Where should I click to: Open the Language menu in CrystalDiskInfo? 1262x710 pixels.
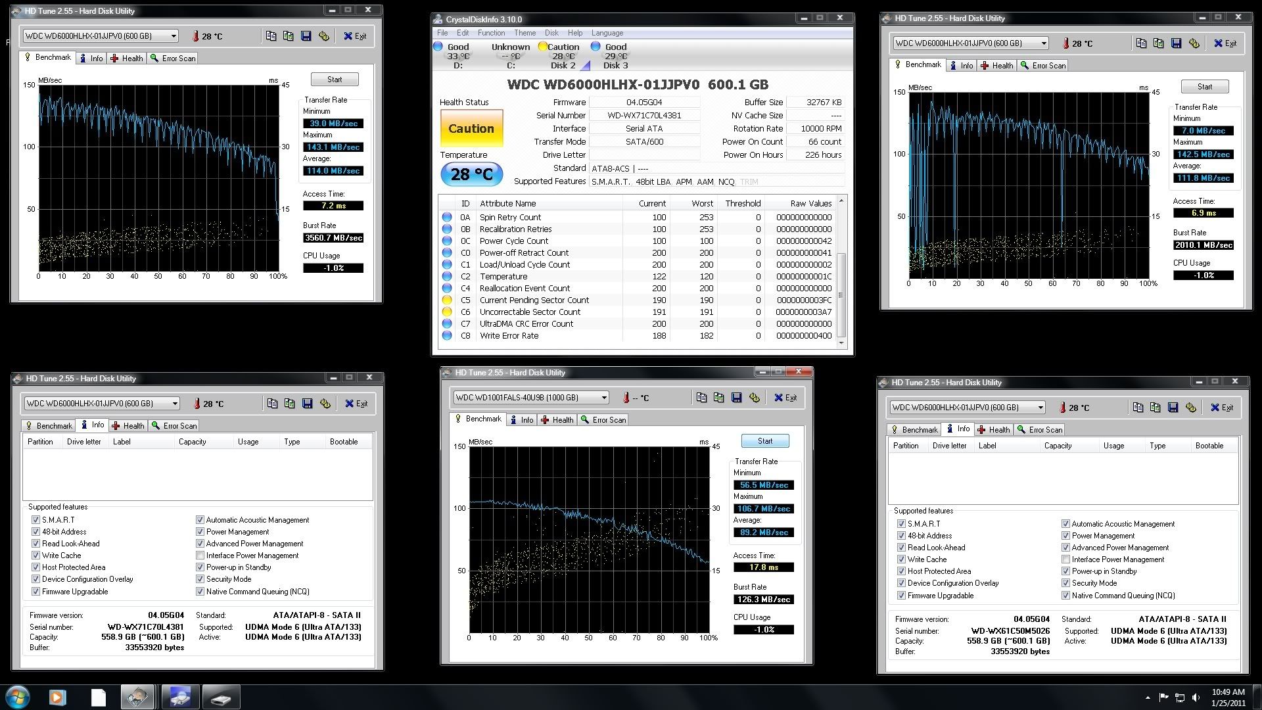point(607,33)
